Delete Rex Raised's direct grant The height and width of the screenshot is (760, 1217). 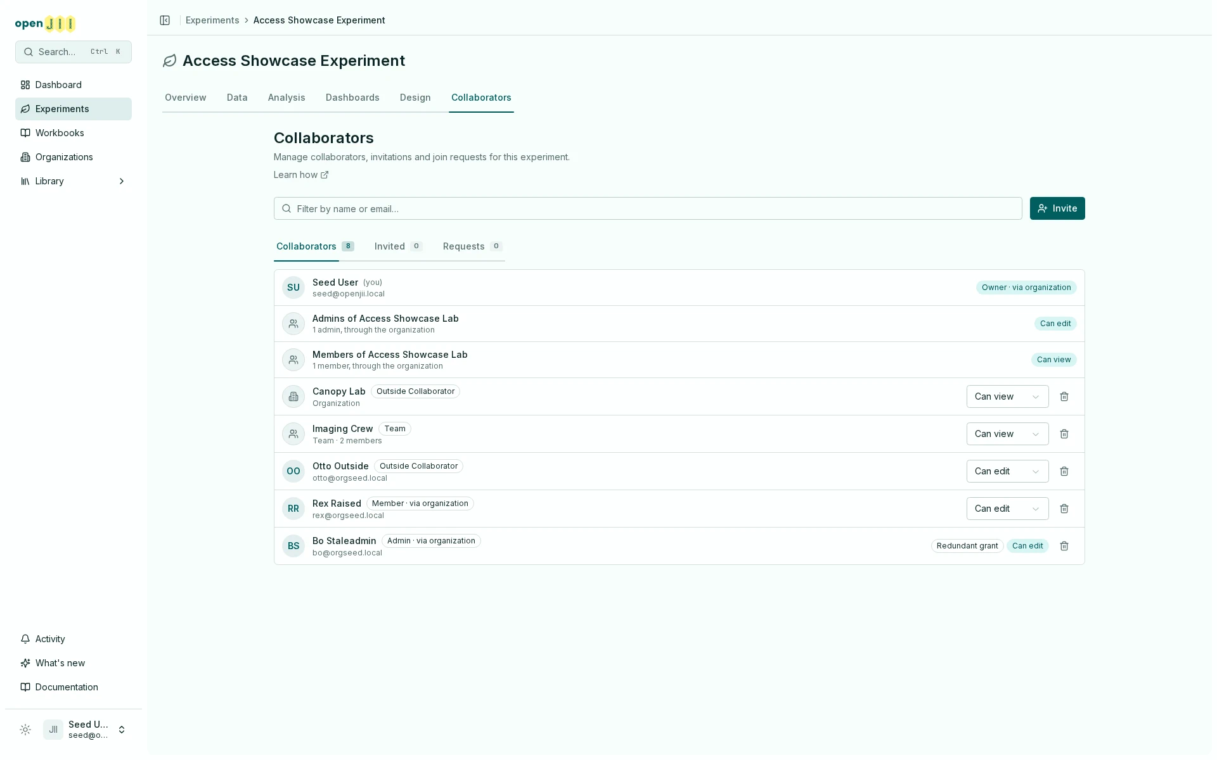pos(1064,509)
